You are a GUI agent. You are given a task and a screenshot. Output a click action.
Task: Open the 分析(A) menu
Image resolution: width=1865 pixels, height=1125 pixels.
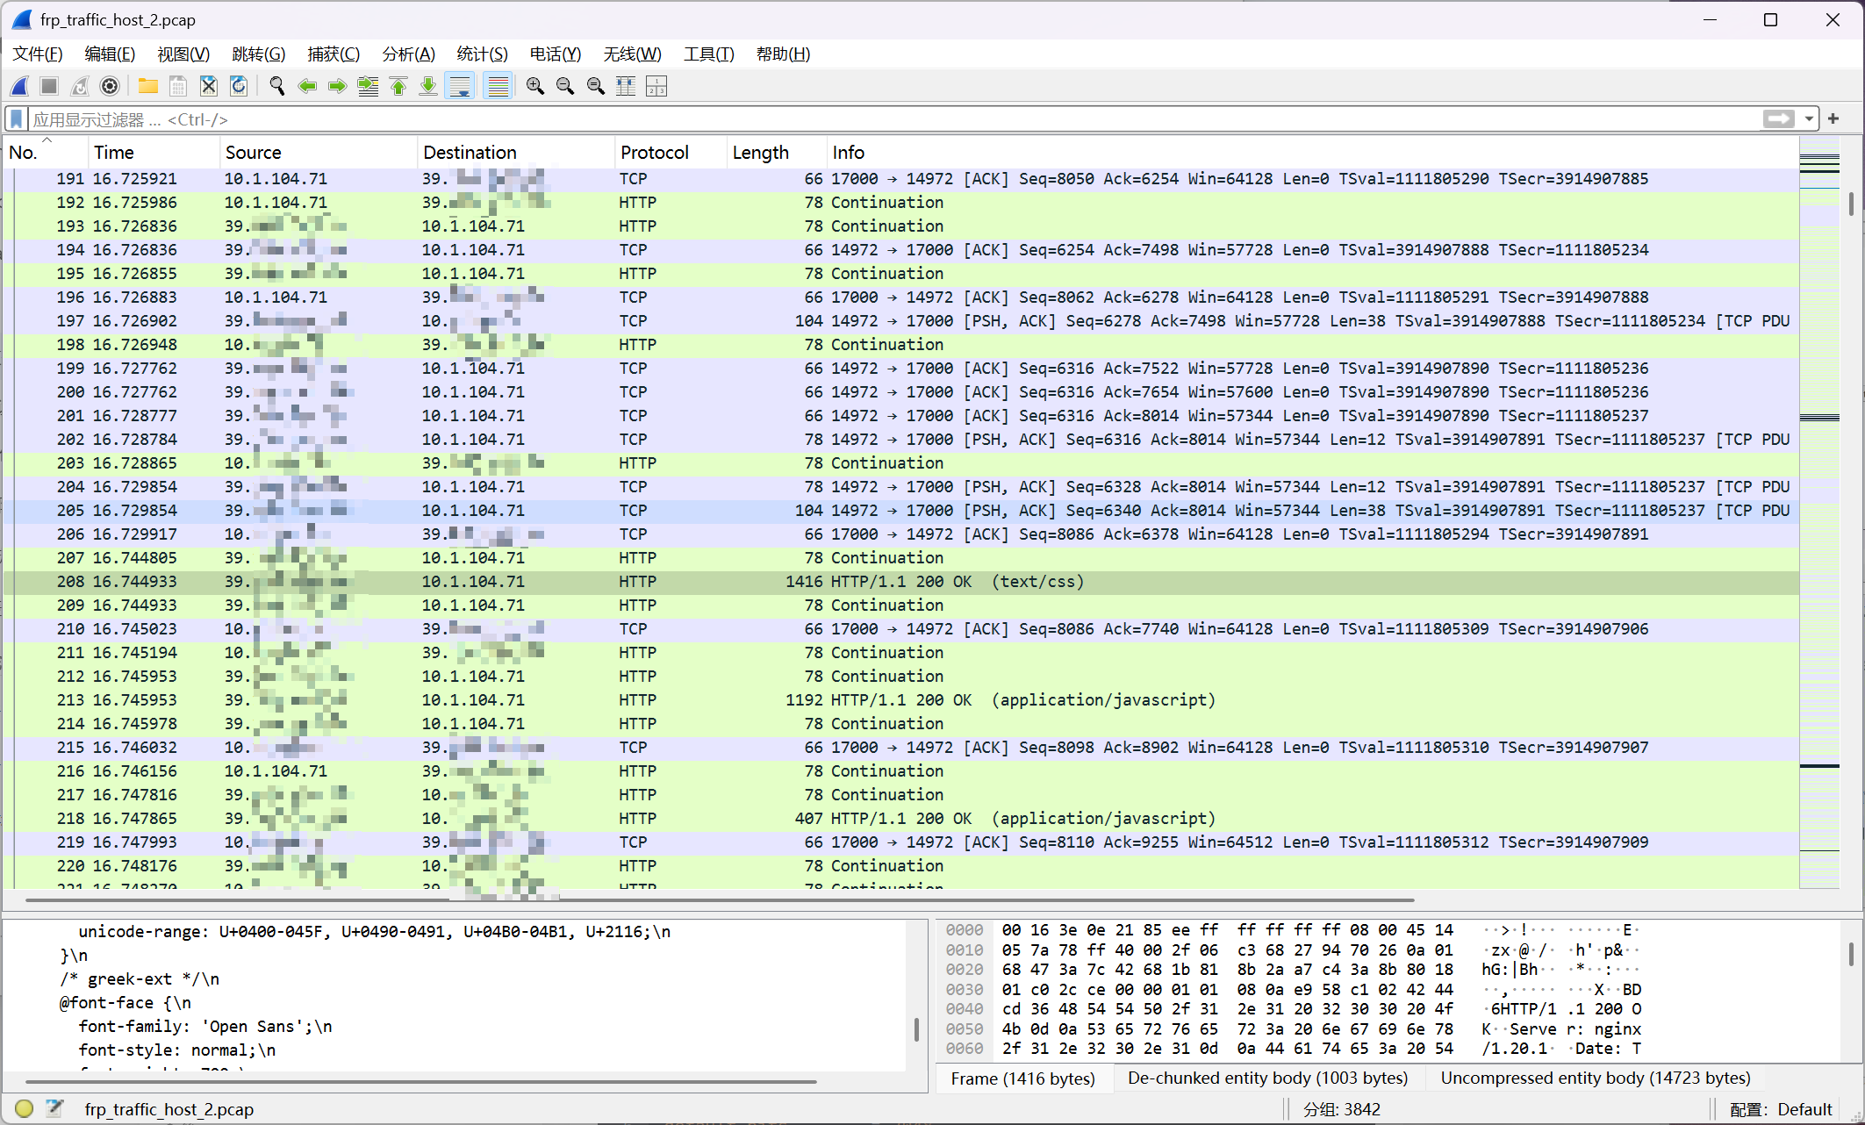point(409,54)
